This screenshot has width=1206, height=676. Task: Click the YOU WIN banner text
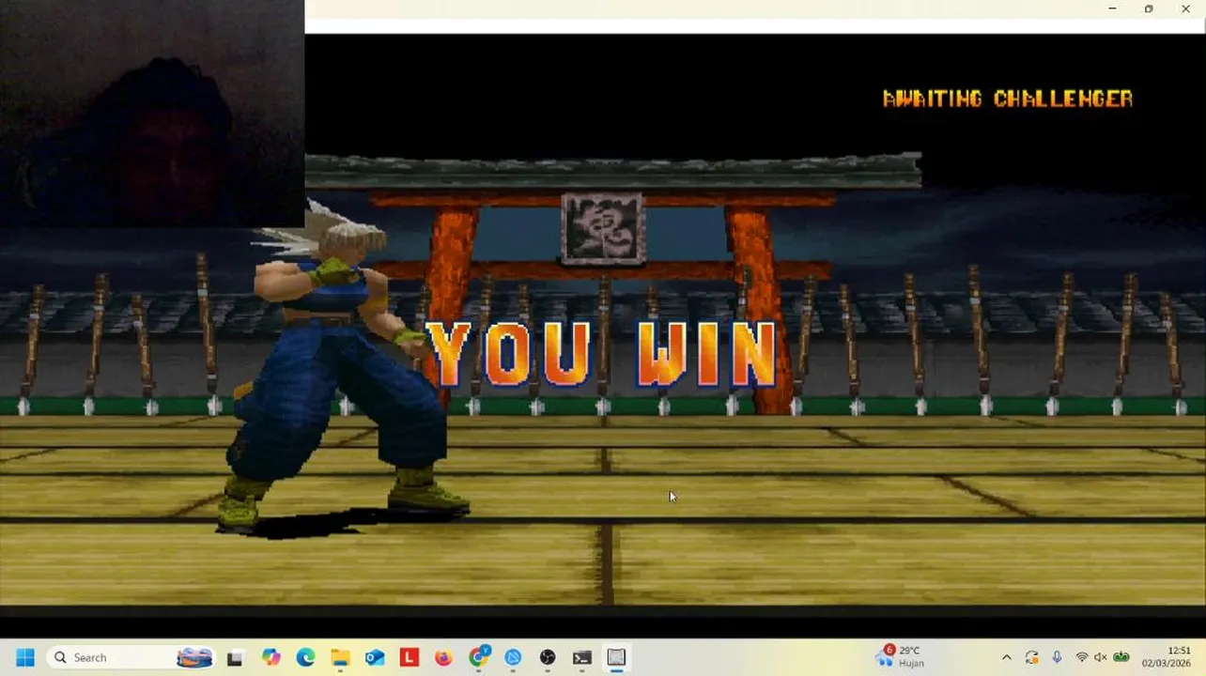tap(602, 355)
